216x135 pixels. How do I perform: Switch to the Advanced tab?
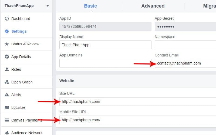(x=153, y=6)
